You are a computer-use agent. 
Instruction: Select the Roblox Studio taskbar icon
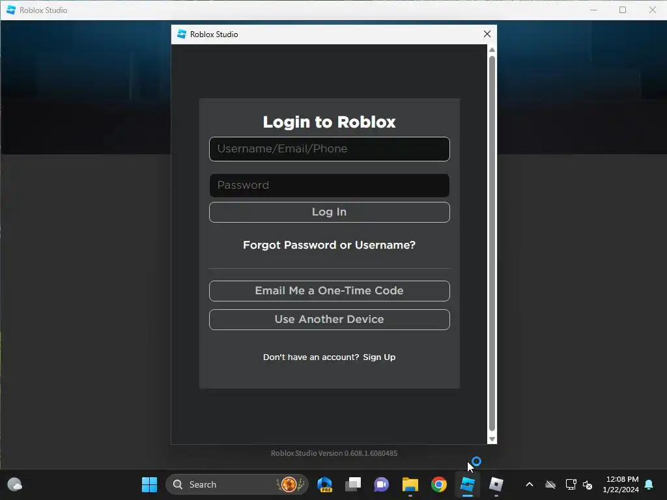(x=468, y=484)
